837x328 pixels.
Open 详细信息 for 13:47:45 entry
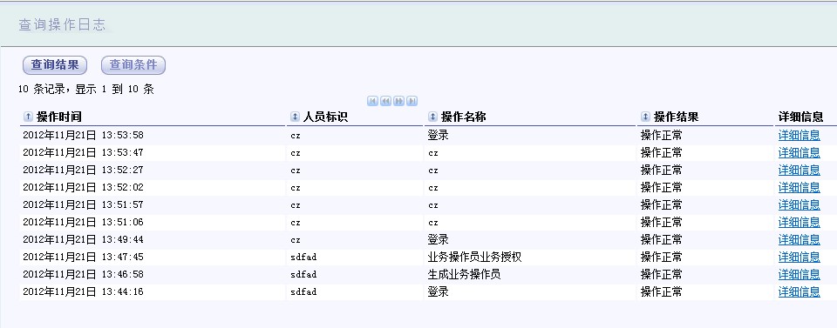800,258
